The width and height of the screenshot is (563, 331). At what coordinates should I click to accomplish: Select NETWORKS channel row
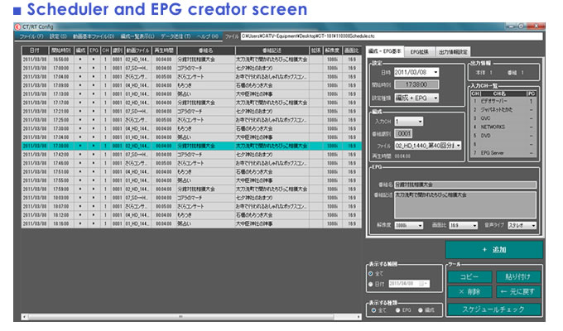503,127
